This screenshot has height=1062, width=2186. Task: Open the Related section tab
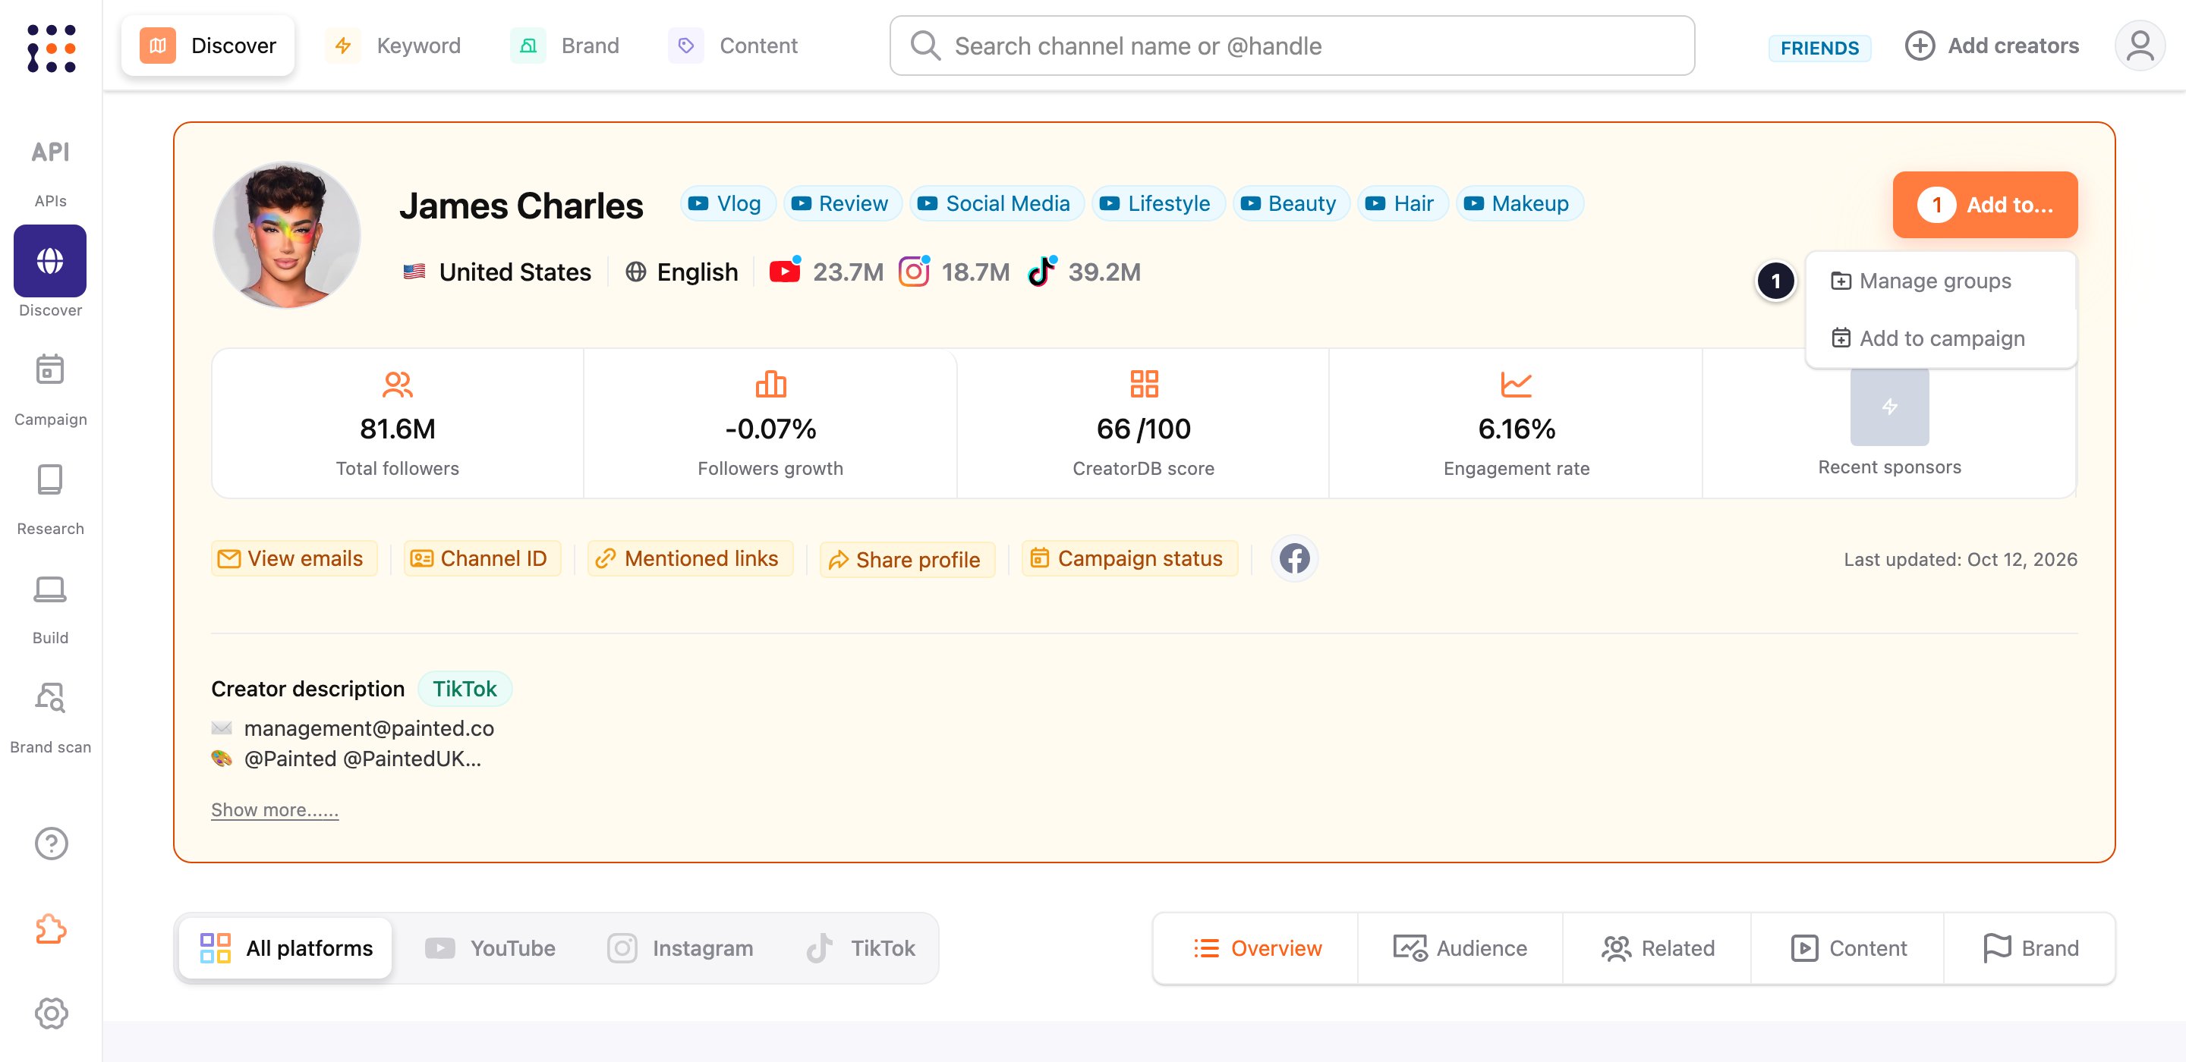tap(1657, 947)
